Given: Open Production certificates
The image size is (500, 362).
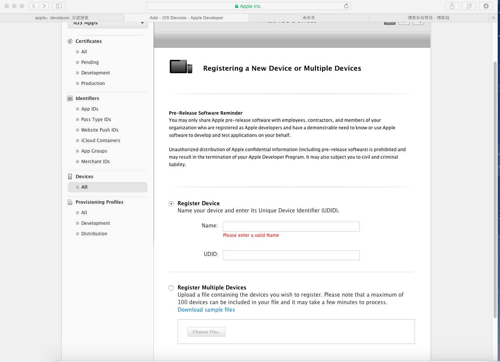Looking at the screenshot, I should (x=93, y=83).
